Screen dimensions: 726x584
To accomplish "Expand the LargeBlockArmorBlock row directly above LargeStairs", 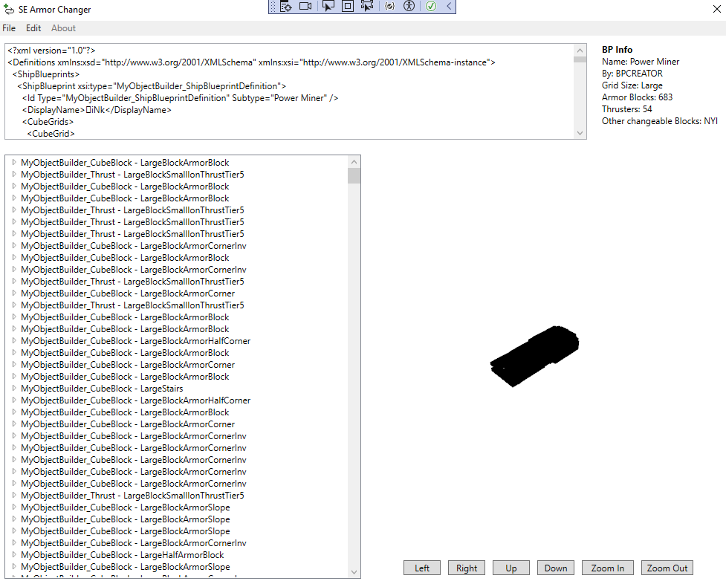I will 14,376.
